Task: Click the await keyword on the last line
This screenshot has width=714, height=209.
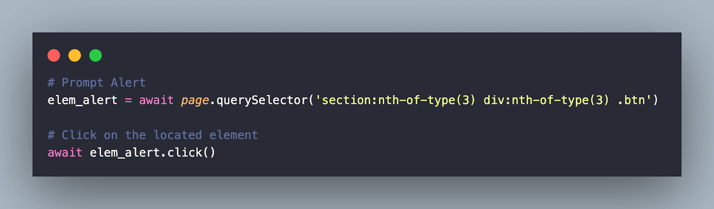Action: tap(65, 153)
